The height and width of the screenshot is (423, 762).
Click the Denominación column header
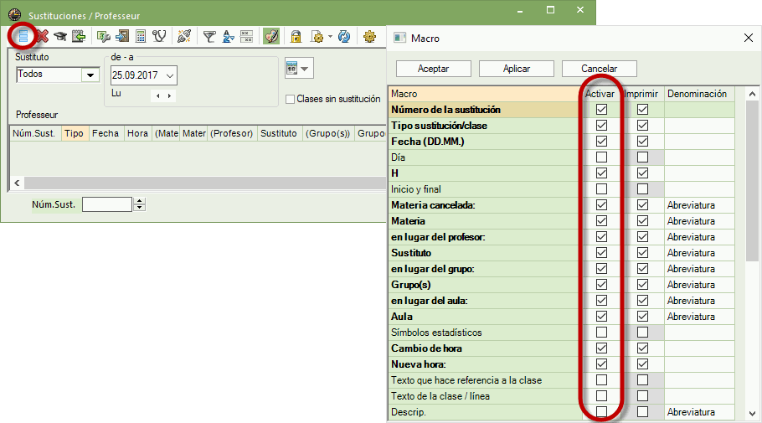698,94
